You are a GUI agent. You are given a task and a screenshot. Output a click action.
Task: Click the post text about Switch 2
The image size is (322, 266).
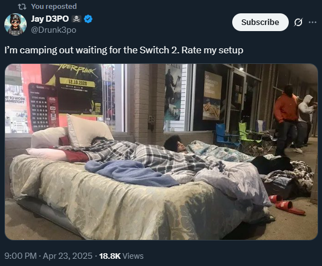[124, 50]
